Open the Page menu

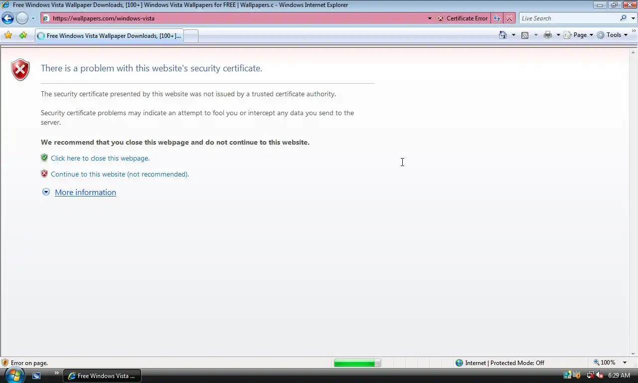click(x=578, y=35)
